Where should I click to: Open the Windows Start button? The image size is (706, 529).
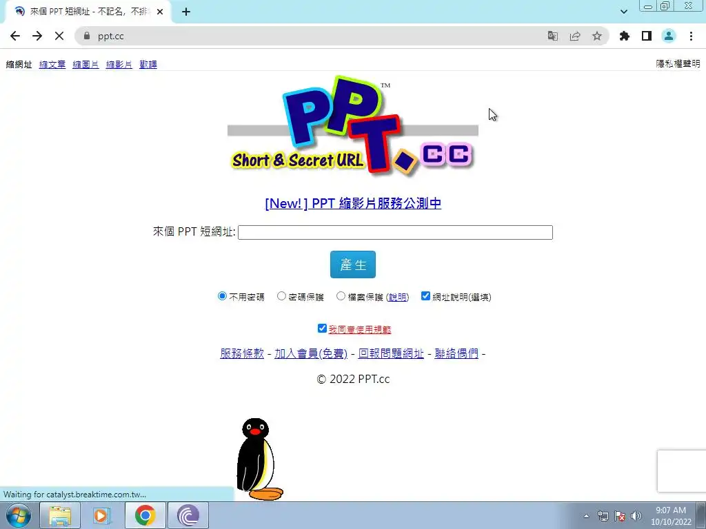click(19, 515)
